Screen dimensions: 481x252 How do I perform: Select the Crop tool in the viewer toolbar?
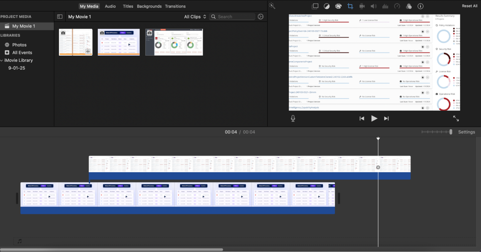click(x=350, y=6)
